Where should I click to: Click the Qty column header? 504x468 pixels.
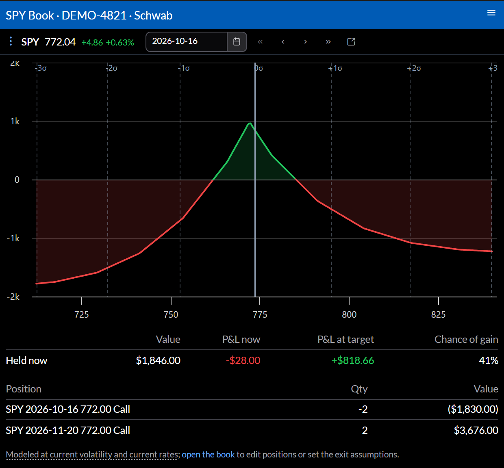point(359,389)
